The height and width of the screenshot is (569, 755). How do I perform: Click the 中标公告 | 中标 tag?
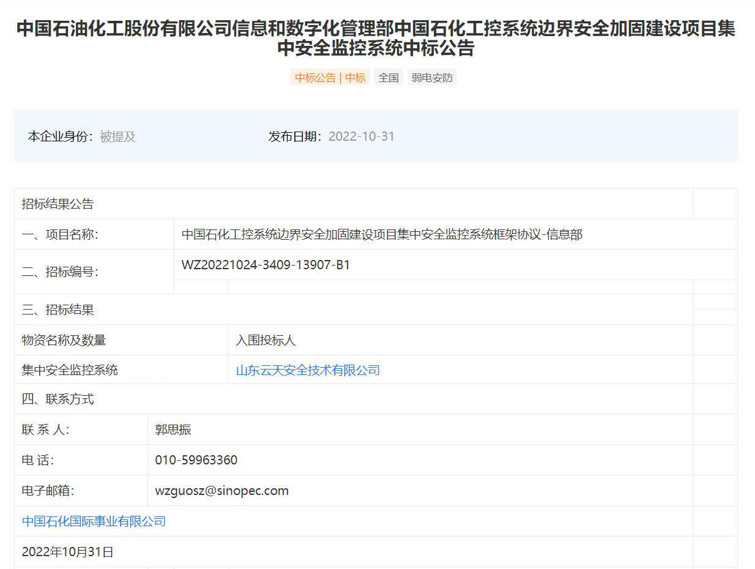point(330,78)
